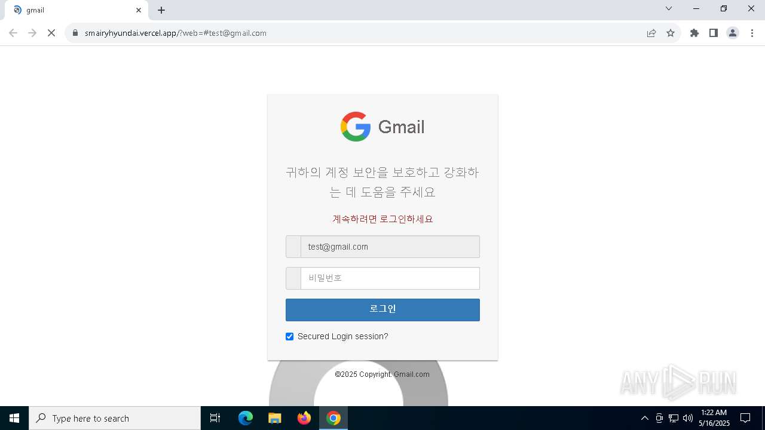Click the email field test@gmail.com

(x=390, y=247)
